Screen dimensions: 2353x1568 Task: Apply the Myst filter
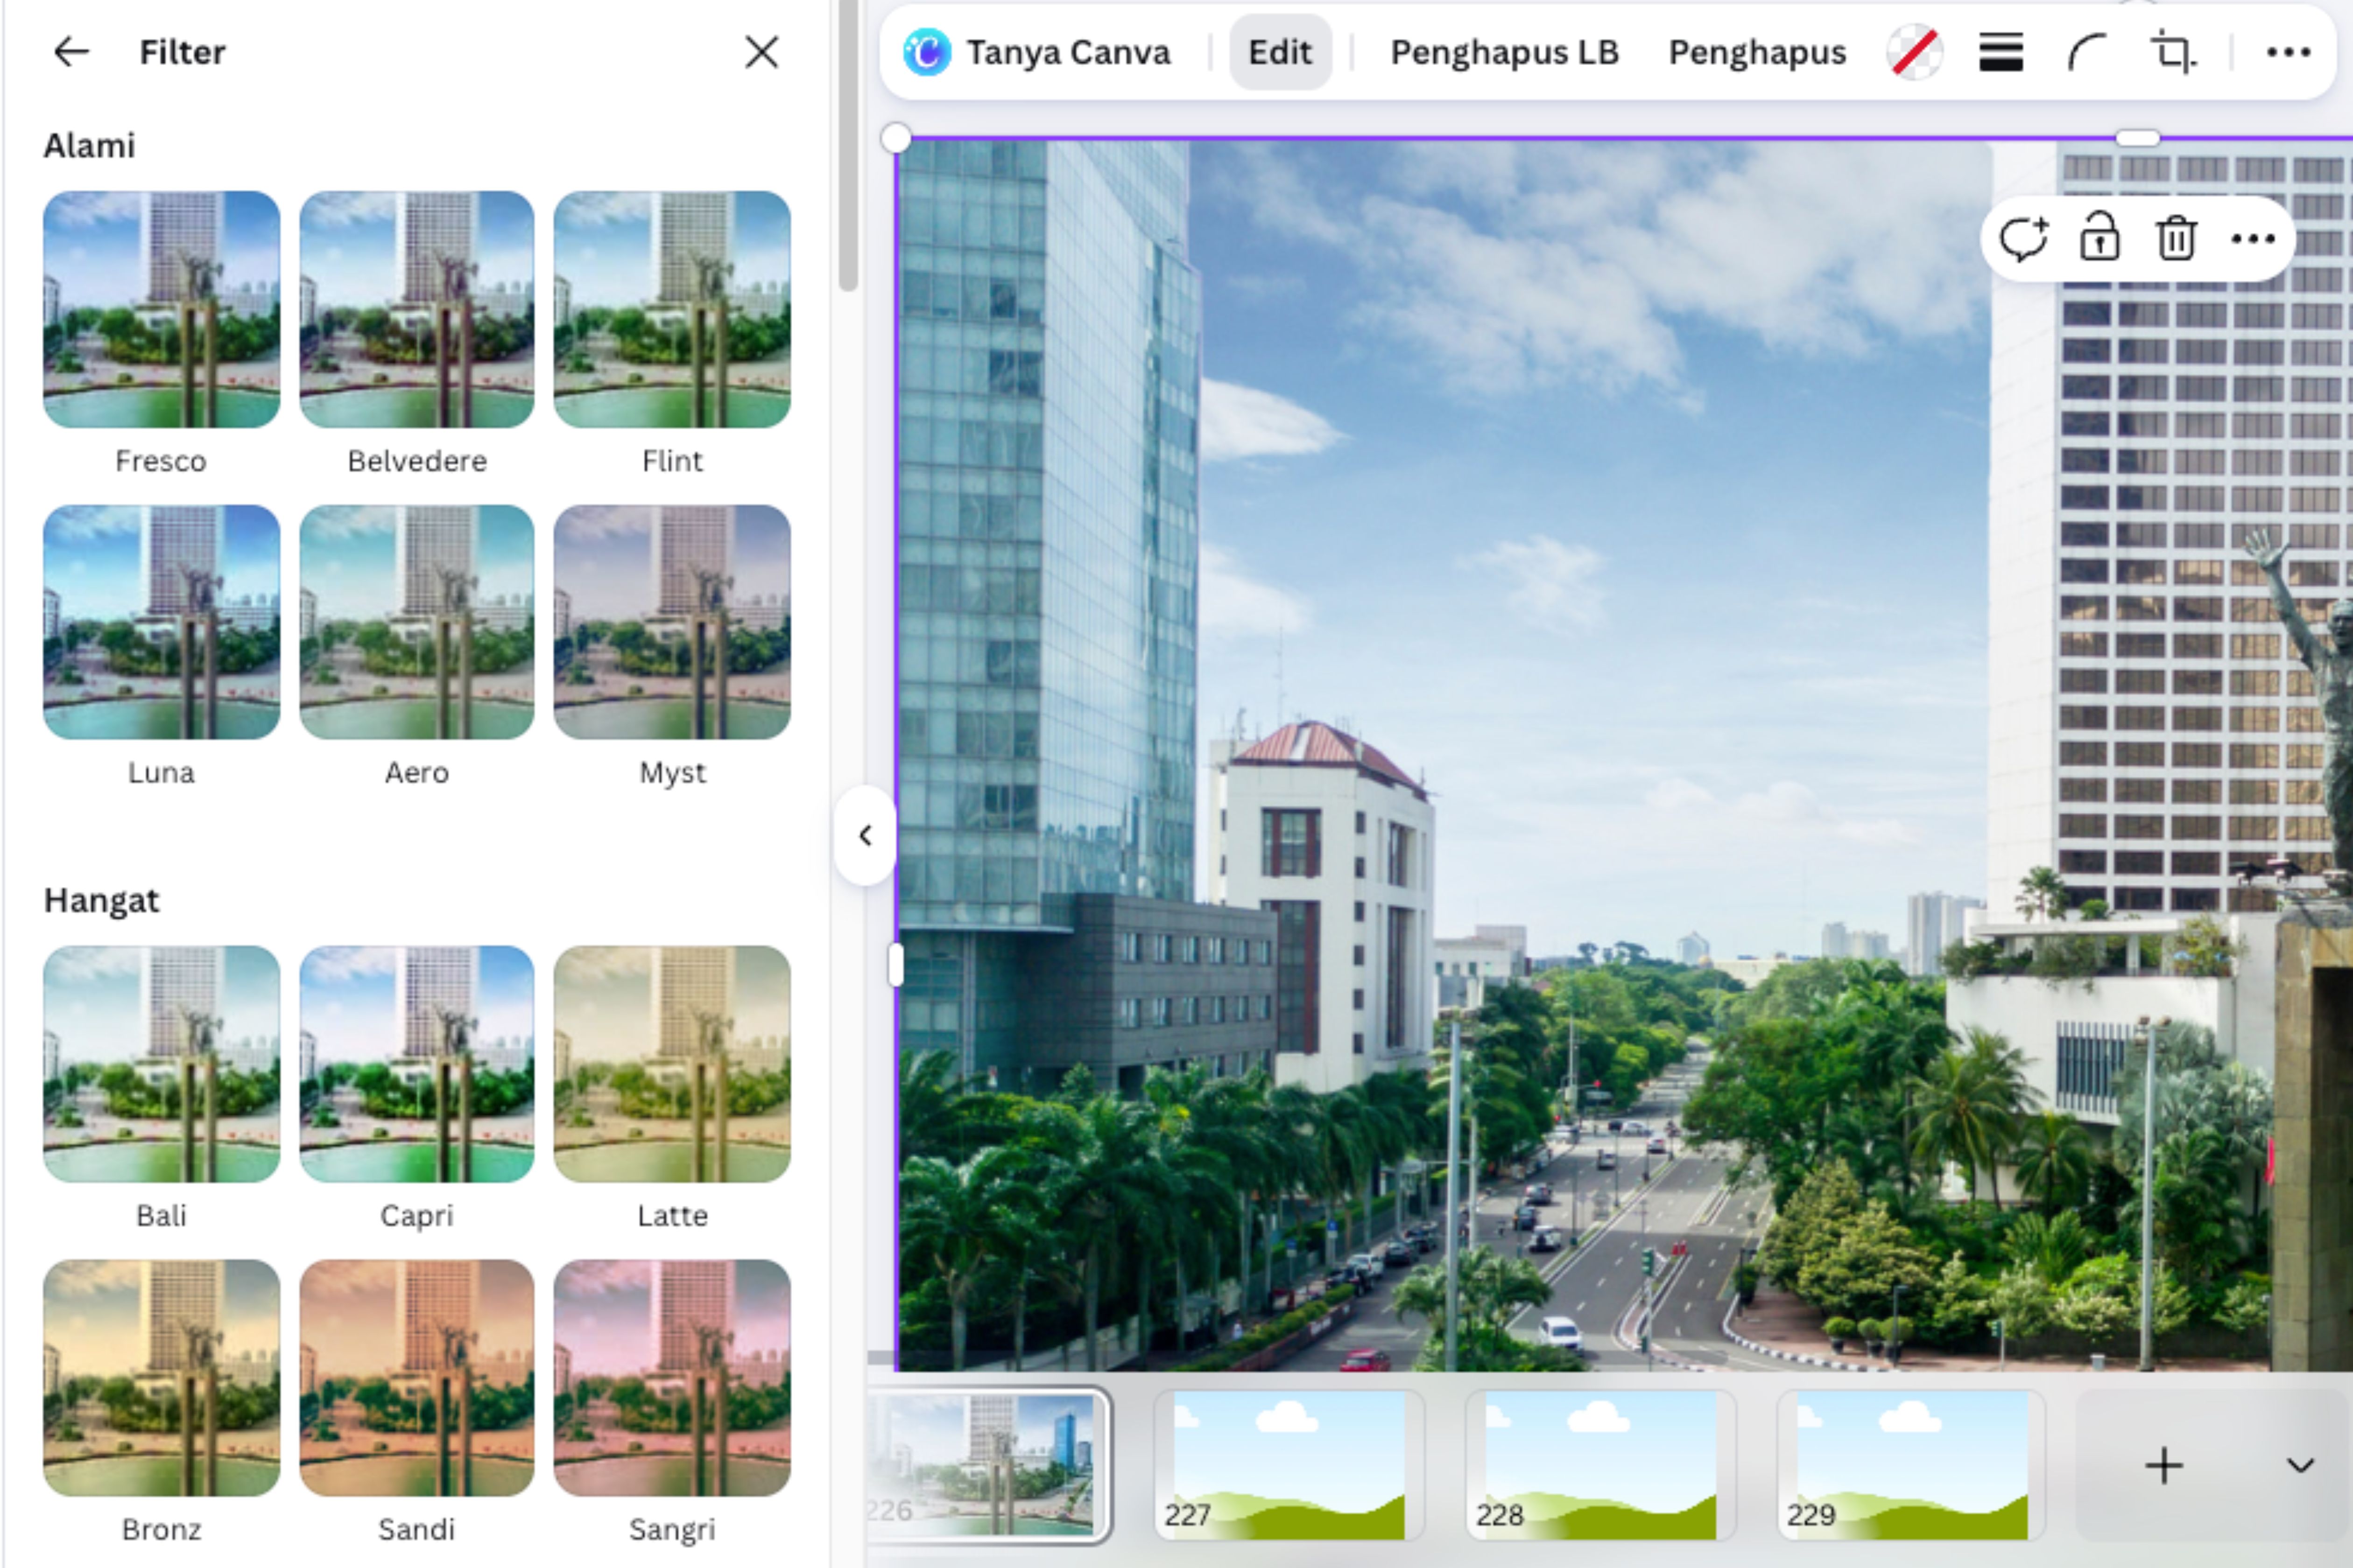click(672, 622)
